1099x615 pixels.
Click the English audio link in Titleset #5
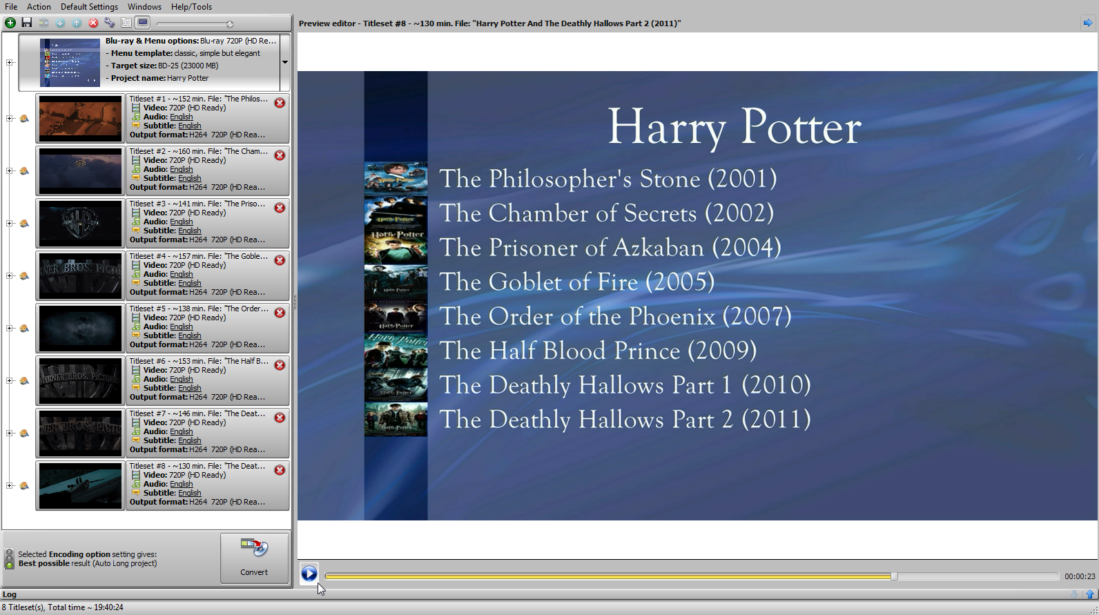coord(182,326)
